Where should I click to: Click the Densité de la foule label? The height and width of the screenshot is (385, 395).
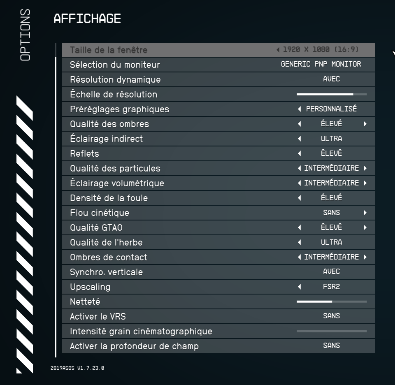(x=109, y=198)
